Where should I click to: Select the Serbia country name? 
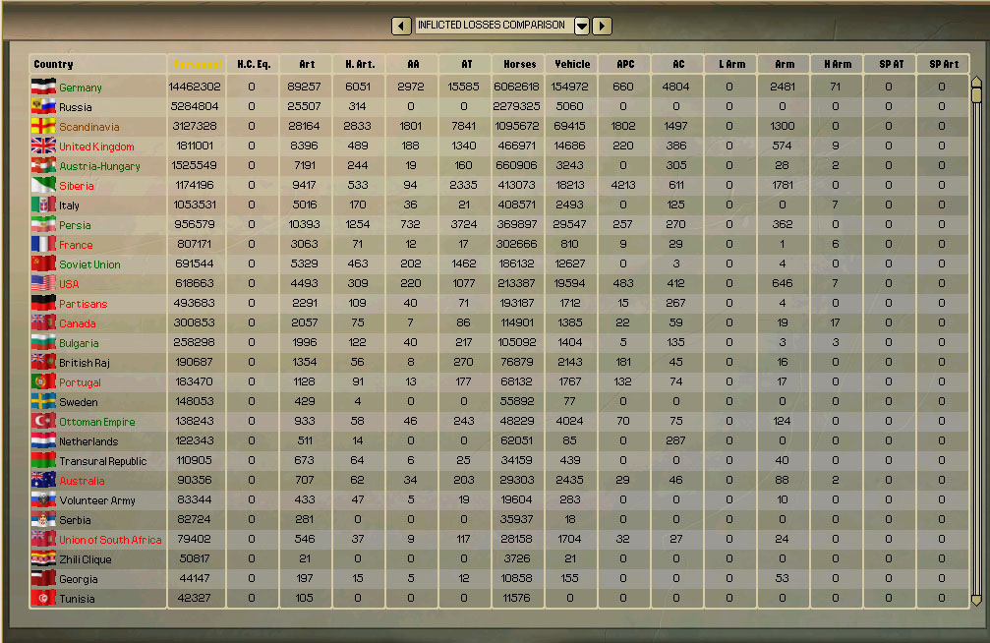coord(75,520)
